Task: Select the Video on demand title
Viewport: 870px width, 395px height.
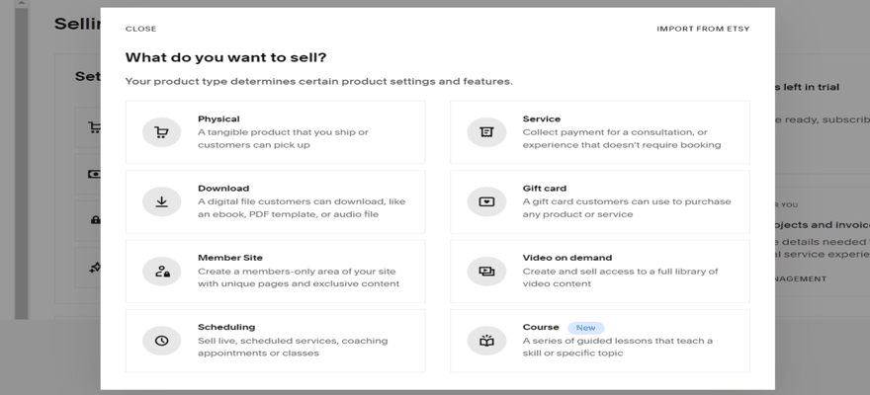Action: [x=567, y=258]
